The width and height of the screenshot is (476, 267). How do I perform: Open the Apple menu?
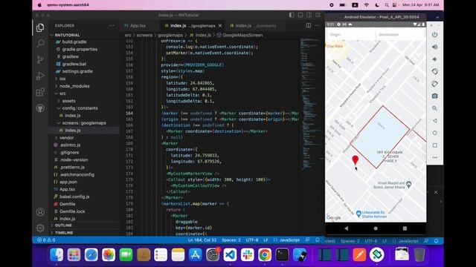[39, 5]
